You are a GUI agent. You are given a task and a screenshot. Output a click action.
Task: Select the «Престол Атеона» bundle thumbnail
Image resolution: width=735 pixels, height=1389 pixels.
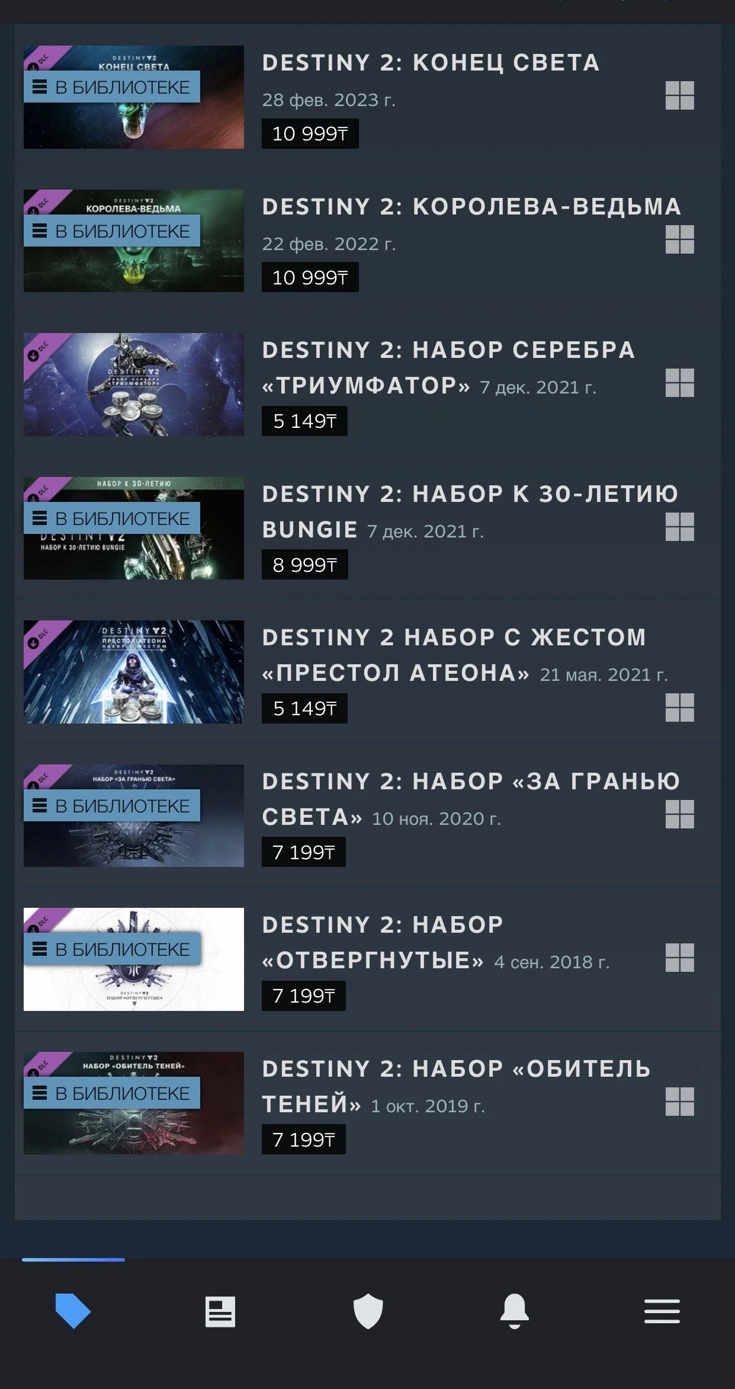click(x=134, y=672)
